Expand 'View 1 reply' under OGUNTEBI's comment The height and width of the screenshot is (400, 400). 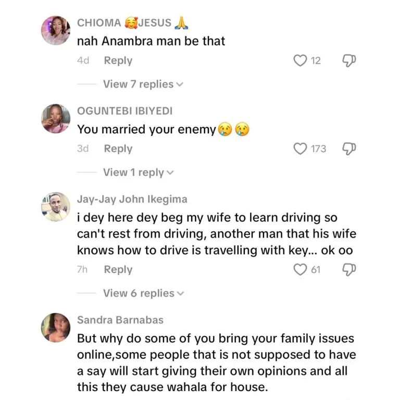[x=138, y=172]
